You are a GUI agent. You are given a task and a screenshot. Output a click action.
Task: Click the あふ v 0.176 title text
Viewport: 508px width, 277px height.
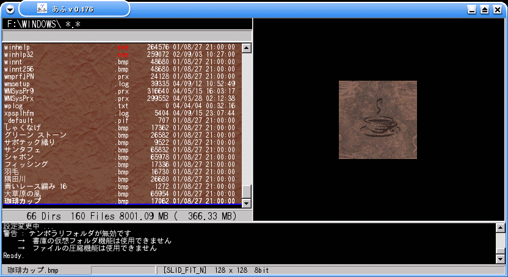[x=73, y=9]
